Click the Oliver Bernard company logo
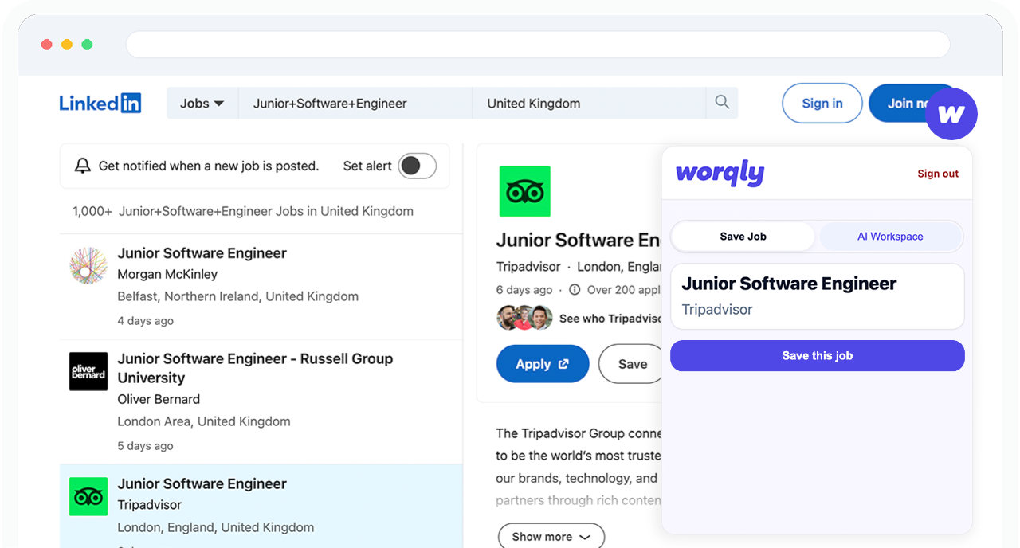The image size is (1020, 548). point(88,371)
